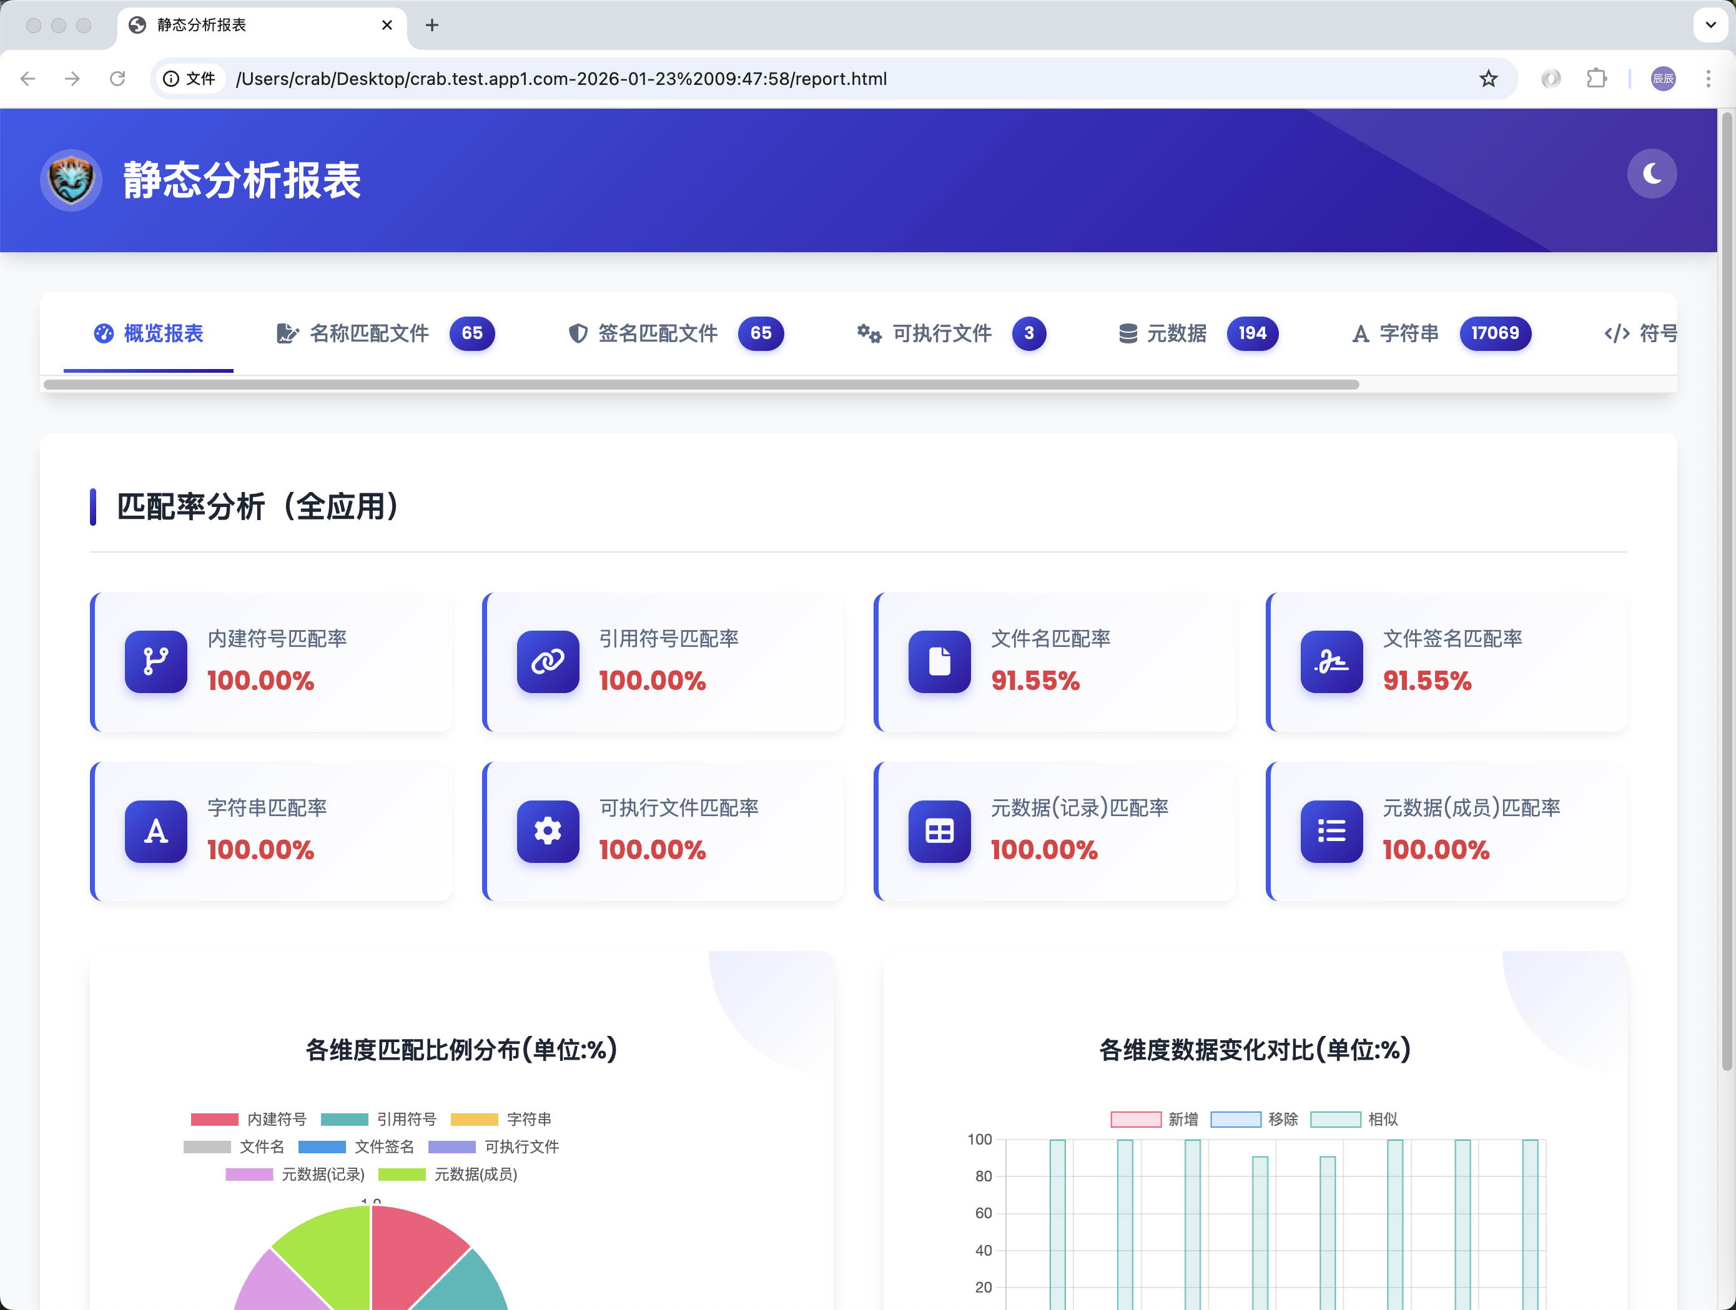
Task: Bookmark this page with the star
Action: pyautogui.click(x=1488, y=79)
